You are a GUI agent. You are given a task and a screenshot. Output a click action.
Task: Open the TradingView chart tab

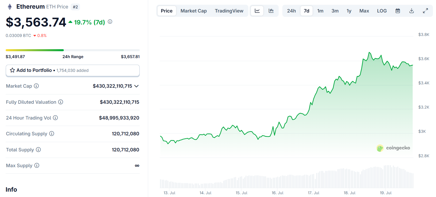point(229,11)
